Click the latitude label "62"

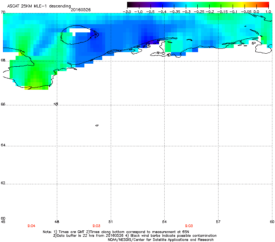(x=3, y=183)
